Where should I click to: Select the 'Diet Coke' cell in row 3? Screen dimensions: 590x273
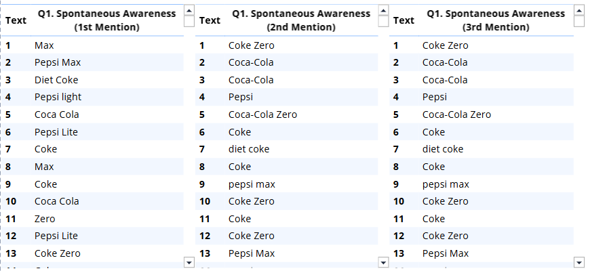point(56,80)
